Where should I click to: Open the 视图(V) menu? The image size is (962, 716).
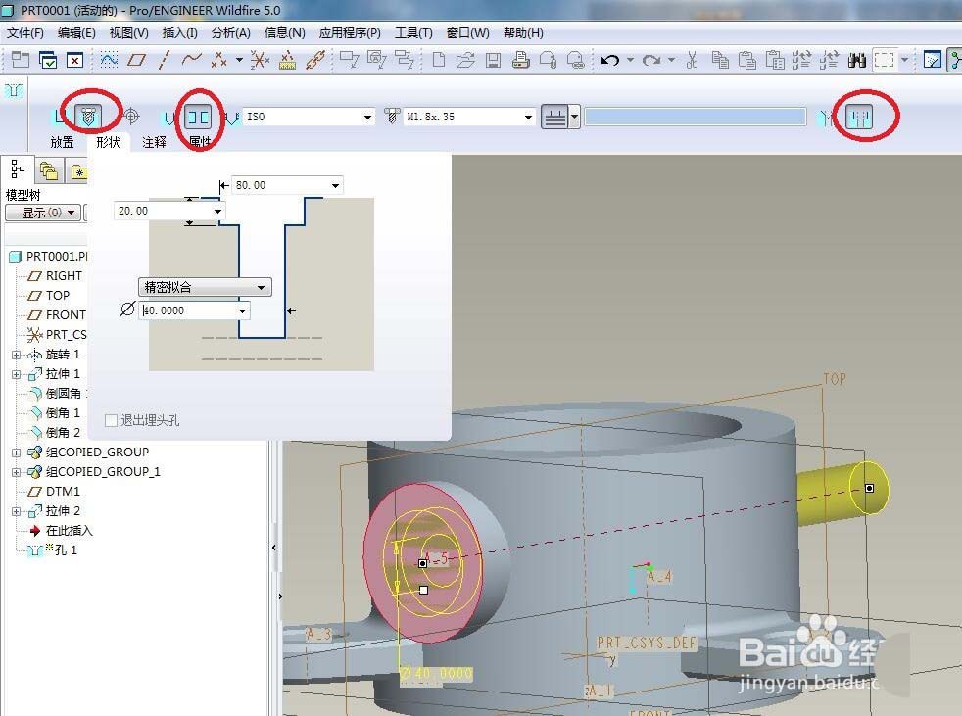[x=129, y=33]
